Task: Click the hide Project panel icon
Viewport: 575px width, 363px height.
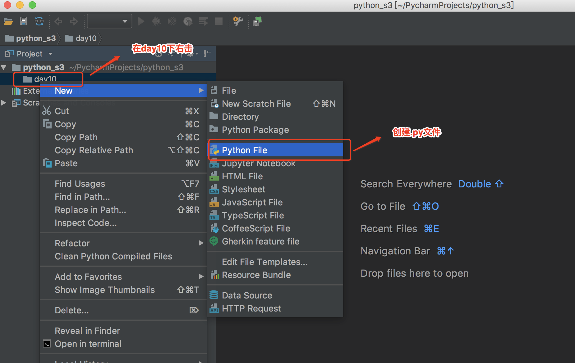Action: pyautogui.click(x=207, y=53)
